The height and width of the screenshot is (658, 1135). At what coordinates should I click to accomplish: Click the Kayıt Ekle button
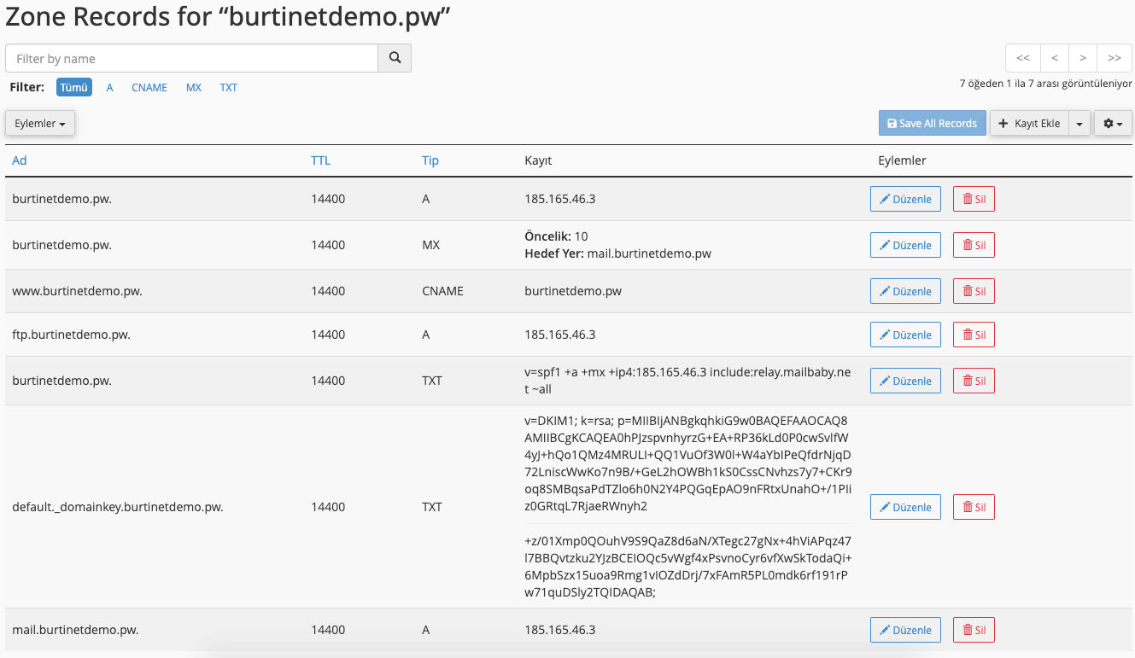click(x=1028, y=123)
